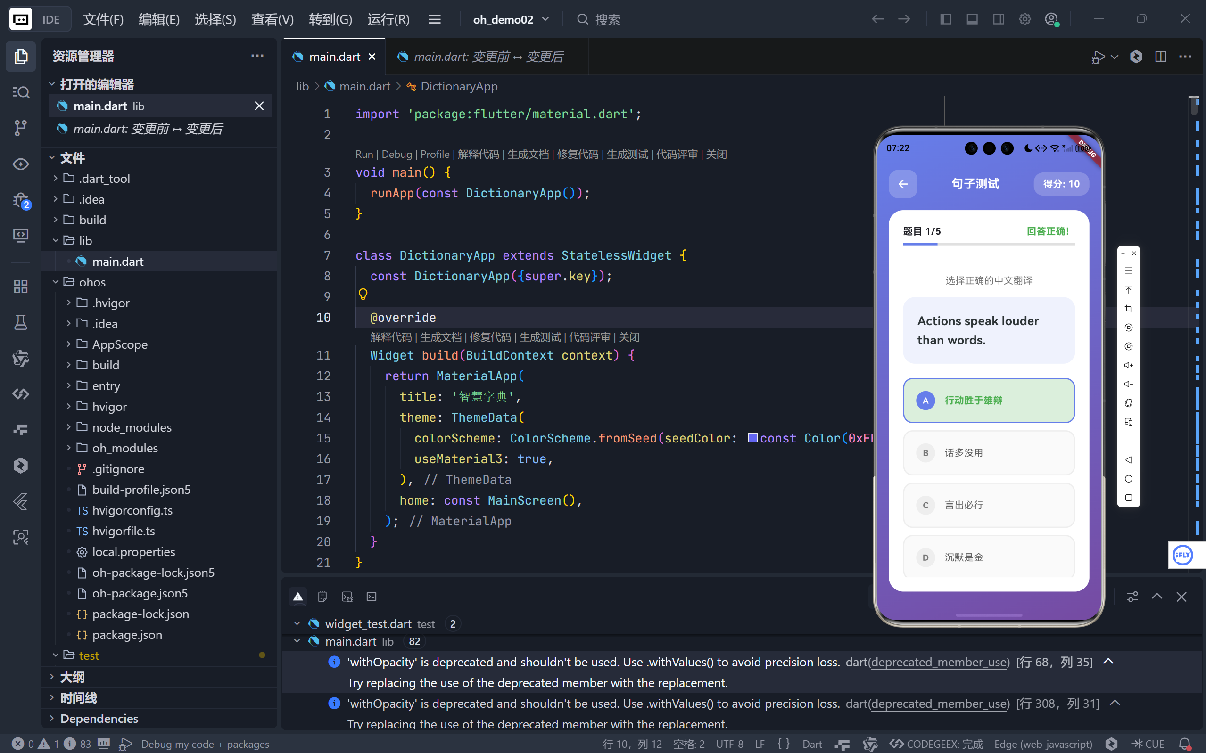Viewport: 1206px width, 753px height.
Task: Click the panel filter settings icon
Action: pos(1132,597)
